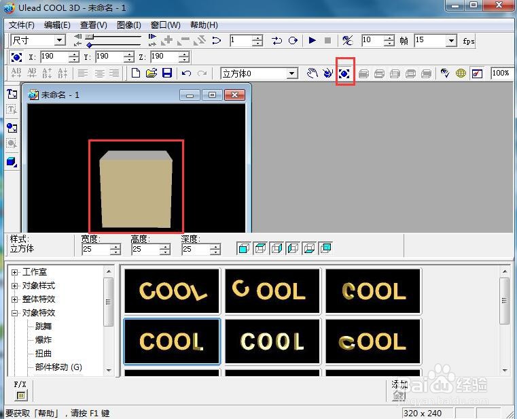Choose the Edit Text tool in the left sidebar
This screenshot has width=517, height=419.
[x=12, y=110]
